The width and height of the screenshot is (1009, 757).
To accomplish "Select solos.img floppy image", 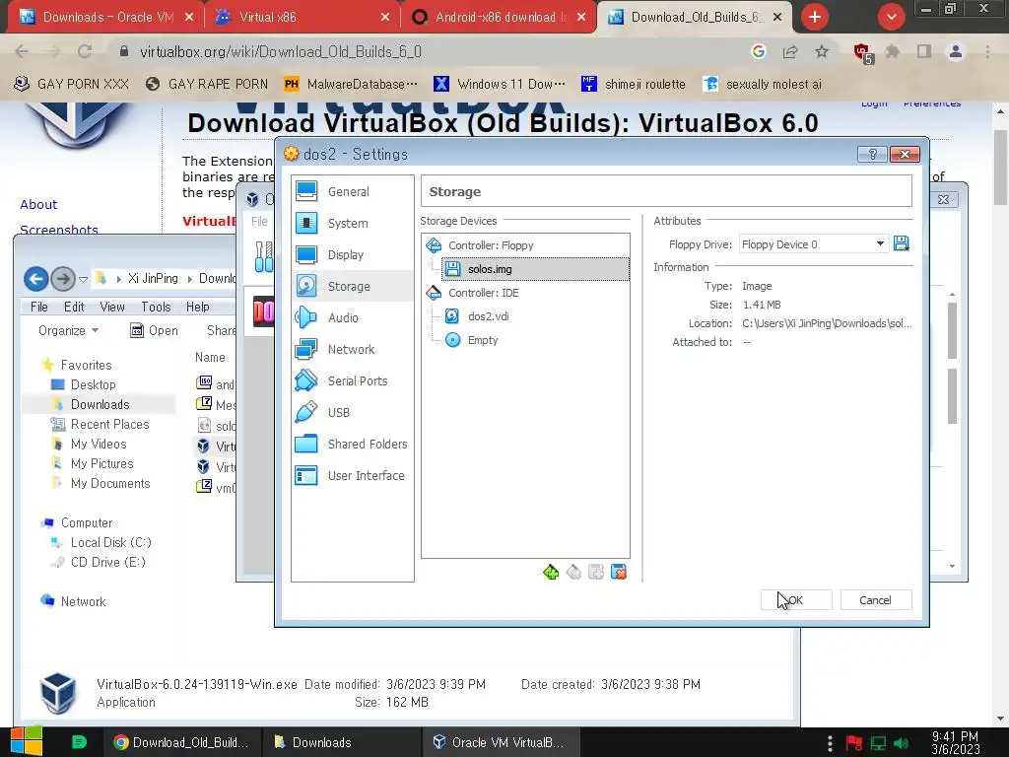I will point(535,269).
